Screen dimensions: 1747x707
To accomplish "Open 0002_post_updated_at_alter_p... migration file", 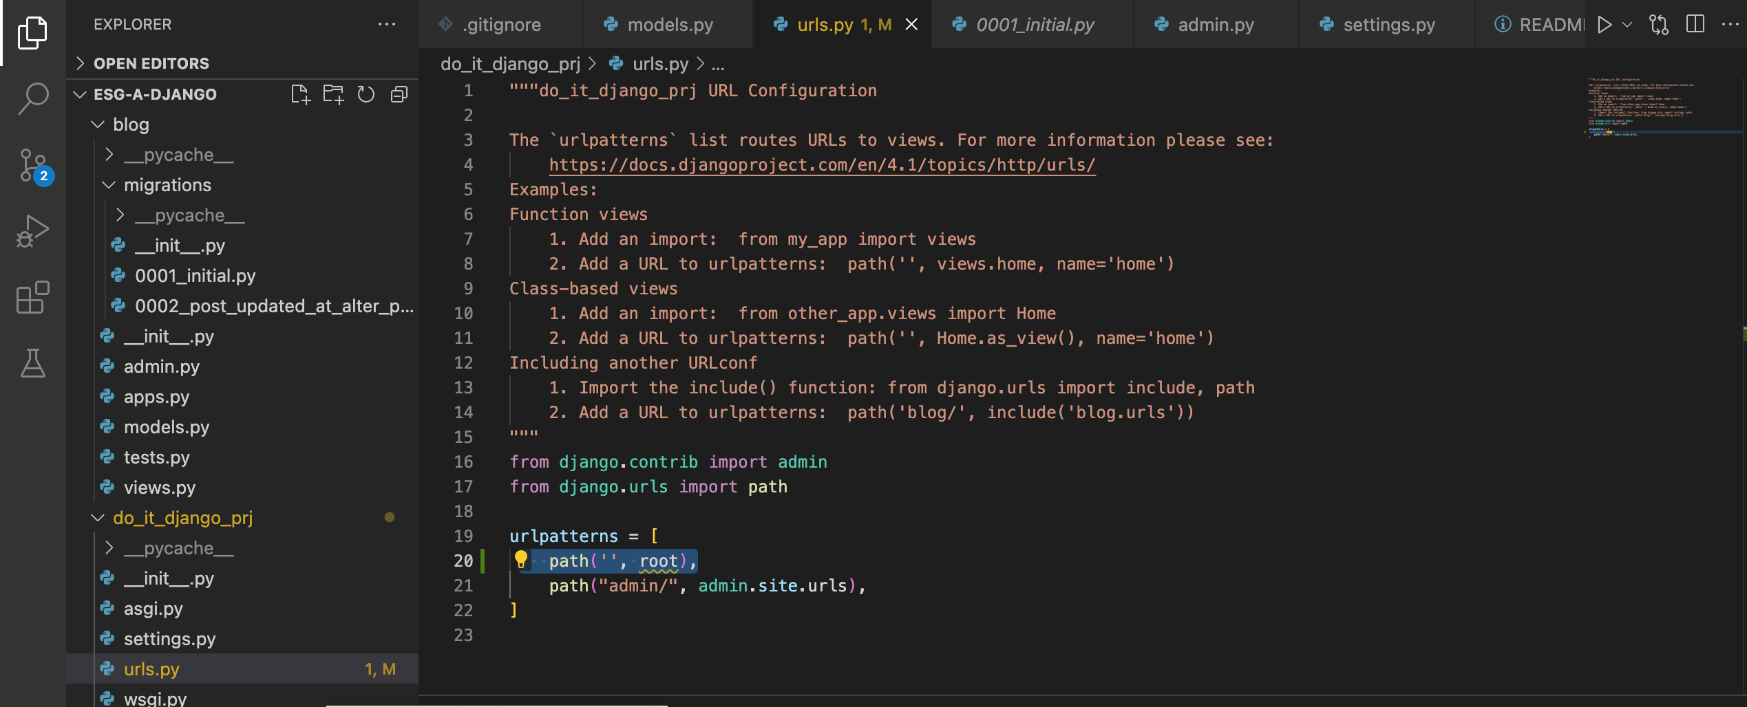I will (x=242, y=306).
